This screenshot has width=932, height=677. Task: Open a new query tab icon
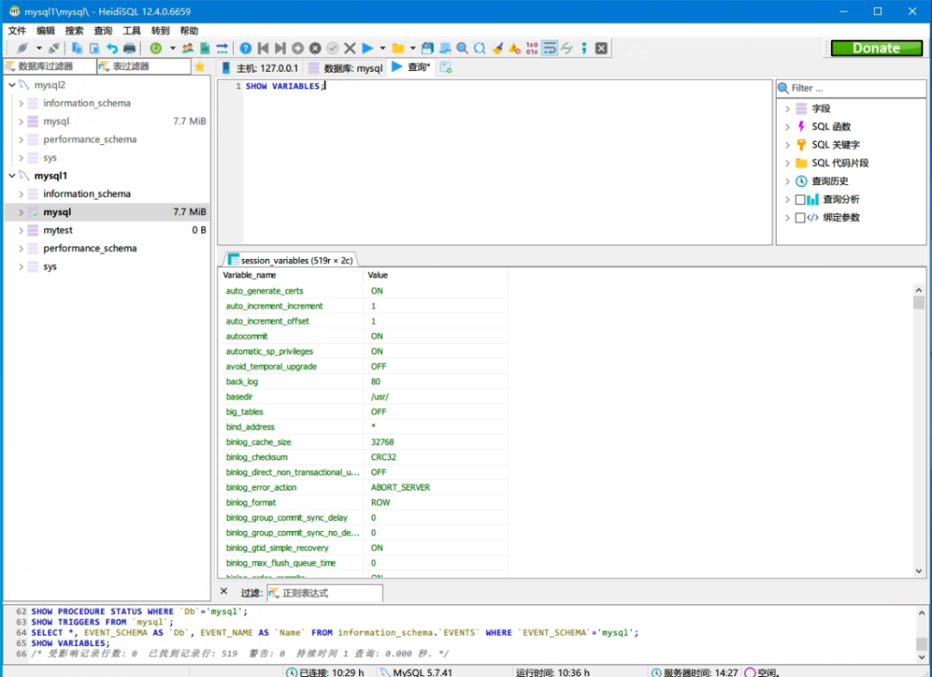point(446,67)
